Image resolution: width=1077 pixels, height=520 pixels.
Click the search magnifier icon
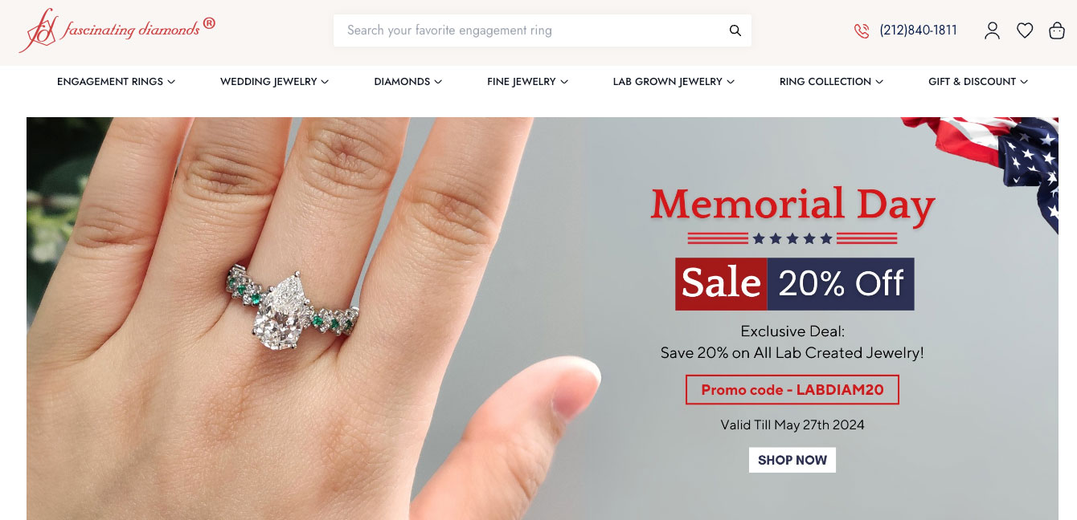tap(735, 30)
